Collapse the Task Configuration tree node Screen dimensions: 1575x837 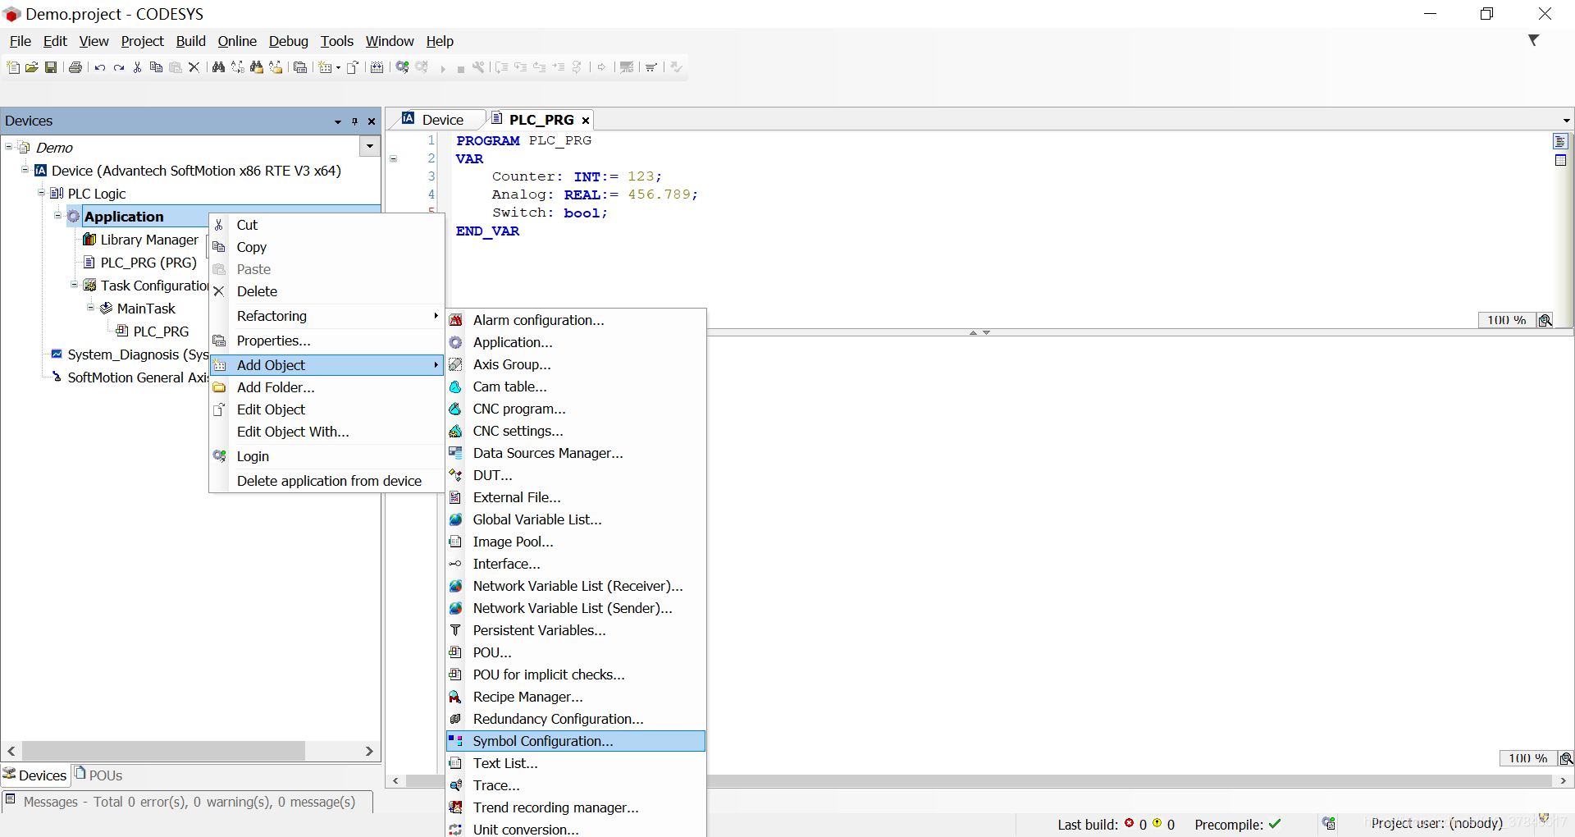click(74, 285)
